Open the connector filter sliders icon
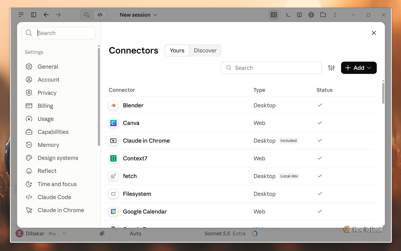This screenshot has width=401, height=251. point(331,68)
